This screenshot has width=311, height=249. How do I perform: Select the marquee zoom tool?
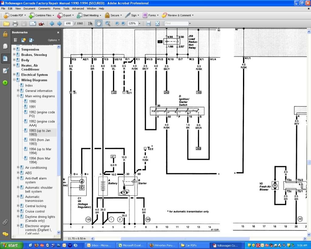108,23
